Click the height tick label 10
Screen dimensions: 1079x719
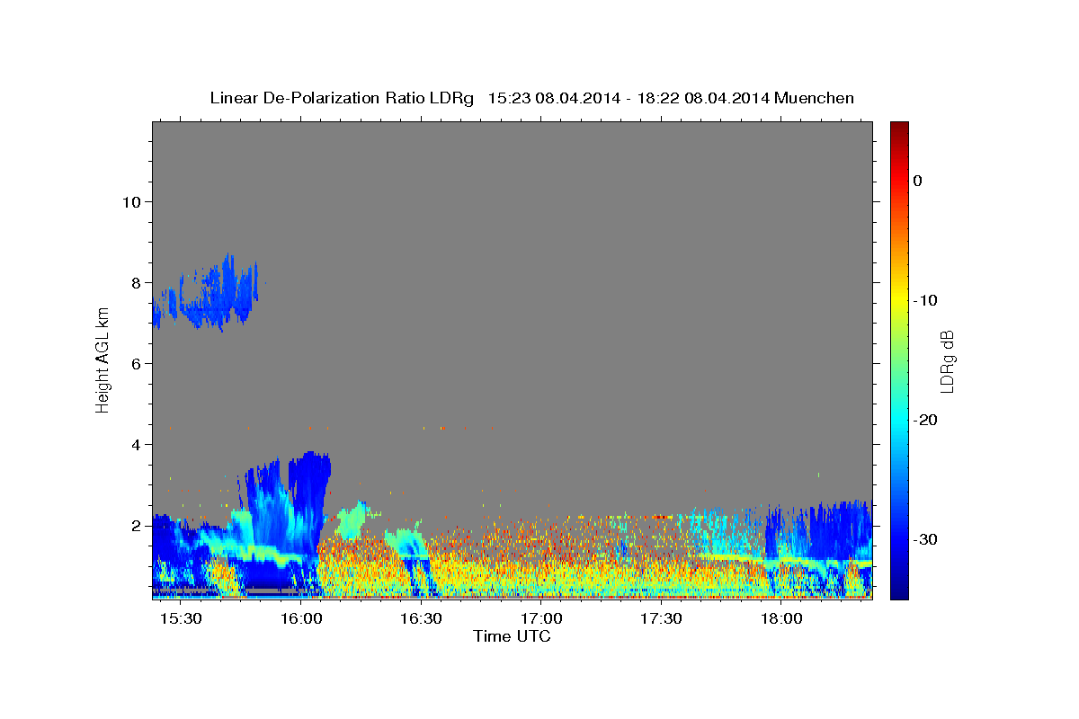coord(130,201)
